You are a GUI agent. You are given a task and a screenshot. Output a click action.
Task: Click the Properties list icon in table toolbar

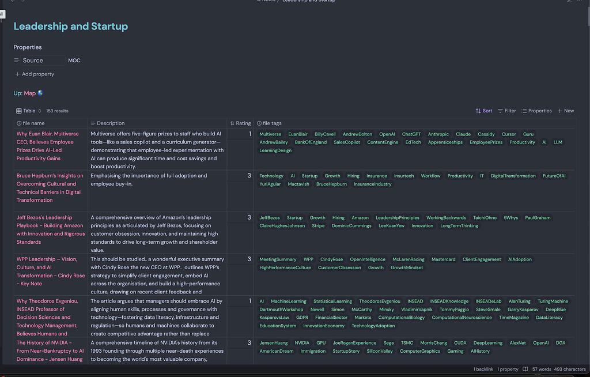click(524, 111)
